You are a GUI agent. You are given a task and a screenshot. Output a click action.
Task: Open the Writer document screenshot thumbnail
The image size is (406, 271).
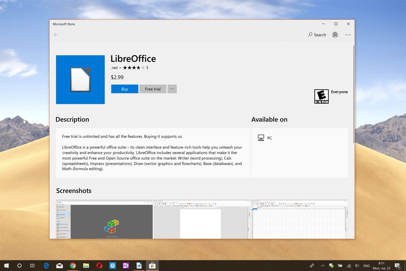point(202,219)
